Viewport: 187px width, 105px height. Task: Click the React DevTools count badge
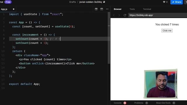click(174, 103)
